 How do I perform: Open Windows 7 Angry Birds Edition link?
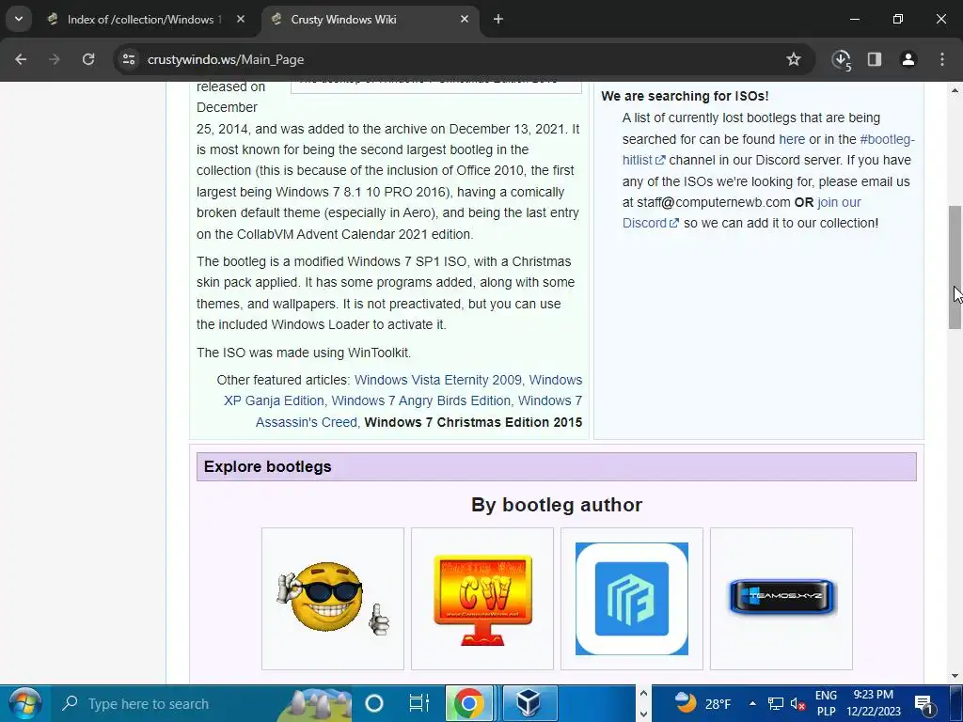click(420, 400)
